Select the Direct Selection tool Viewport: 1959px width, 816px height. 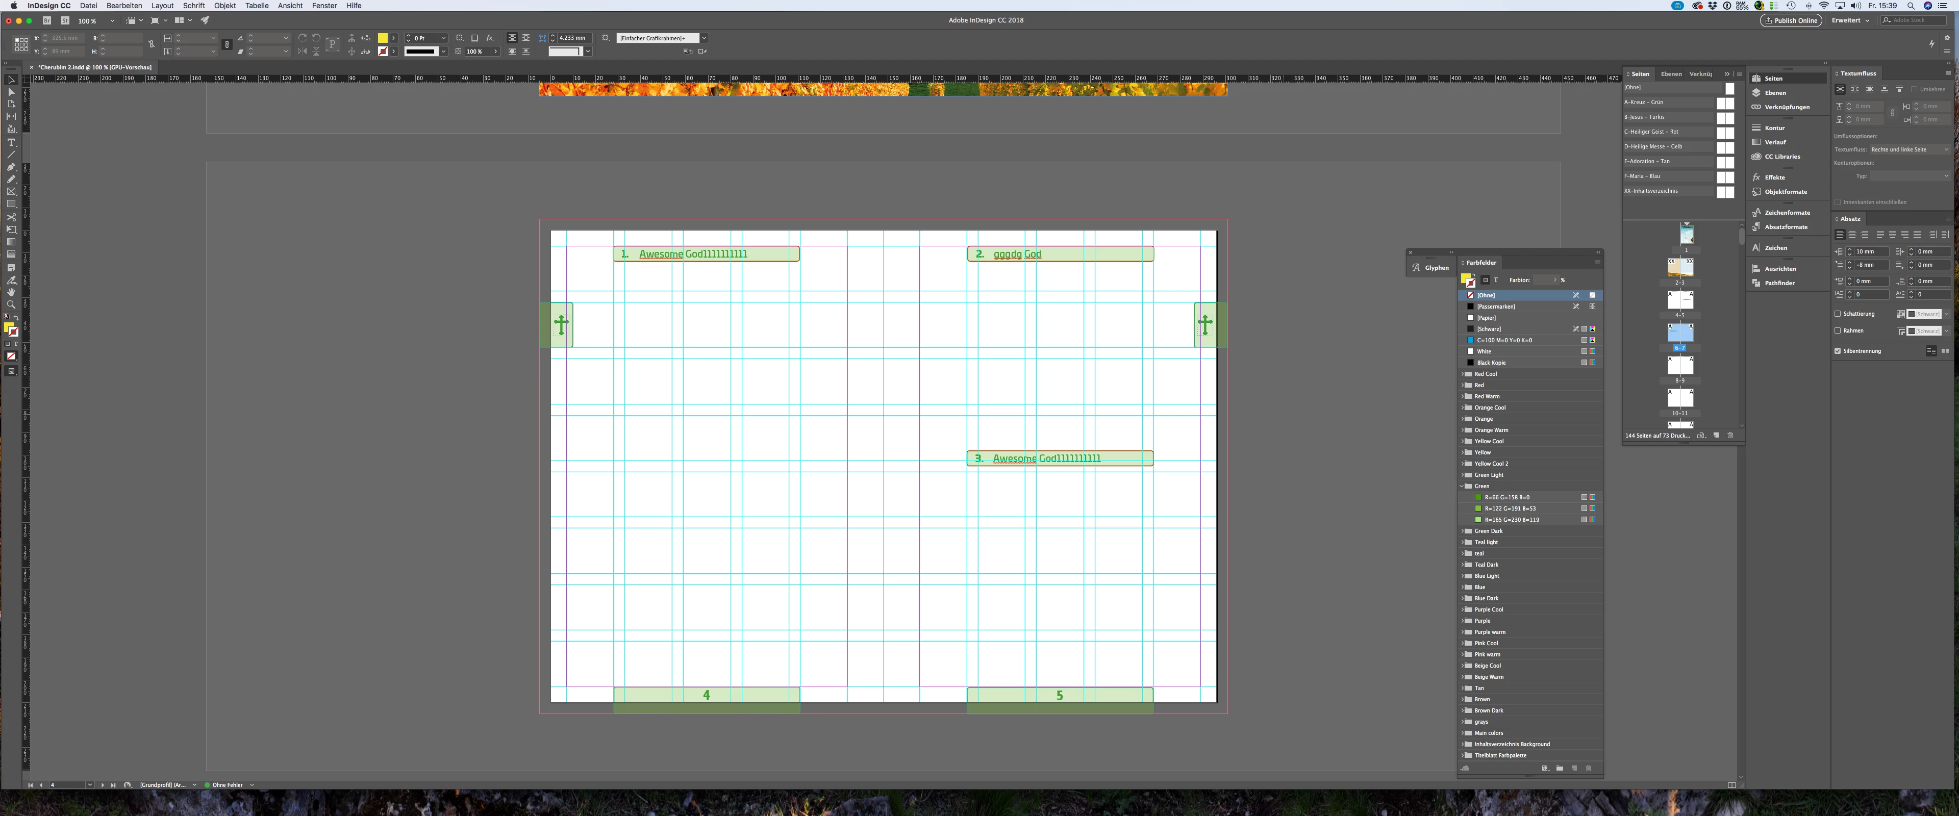point(11,92)
